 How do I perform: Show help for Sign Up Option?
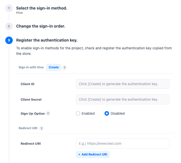(x=48, y=113)
